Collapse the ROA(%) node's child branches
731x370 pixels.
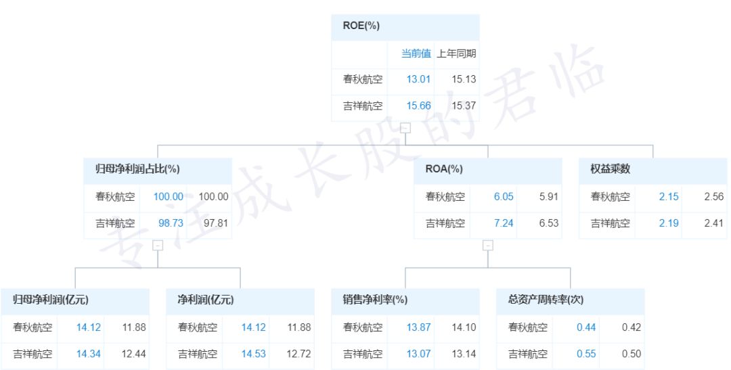click(x=487, y=245)
